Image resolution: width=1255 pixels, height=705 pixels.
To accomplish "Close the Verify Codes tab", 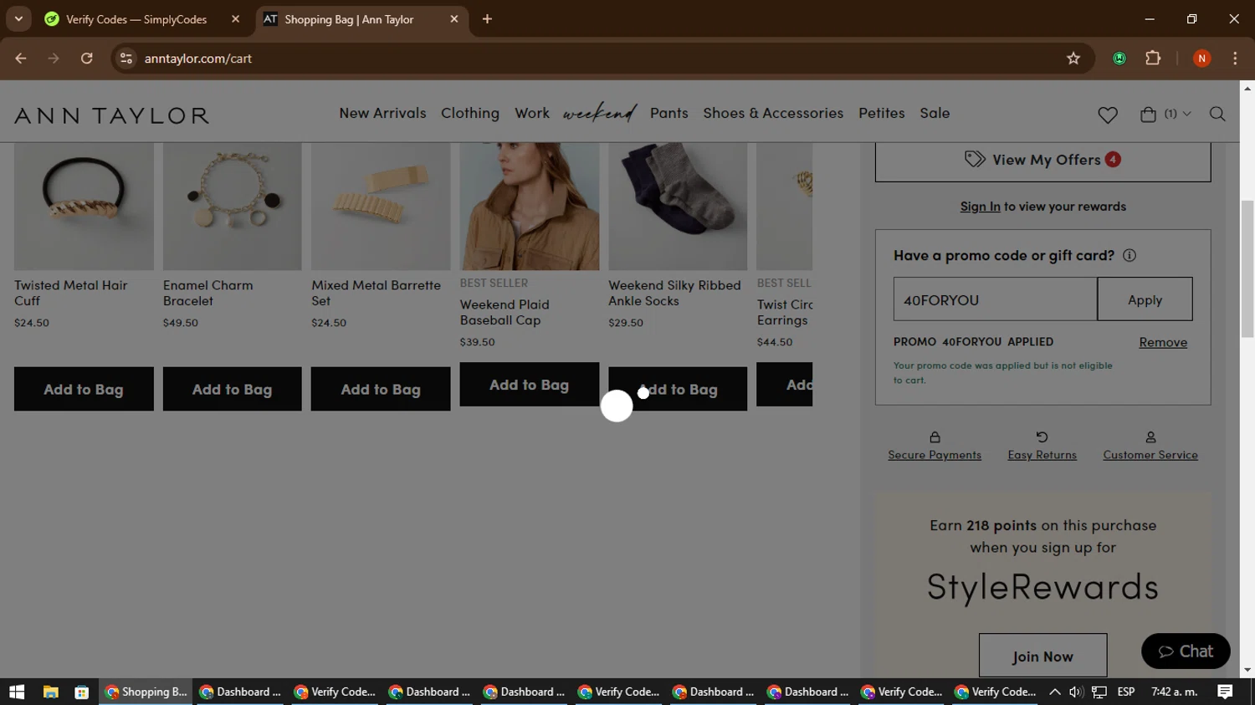I will point(235,19).
